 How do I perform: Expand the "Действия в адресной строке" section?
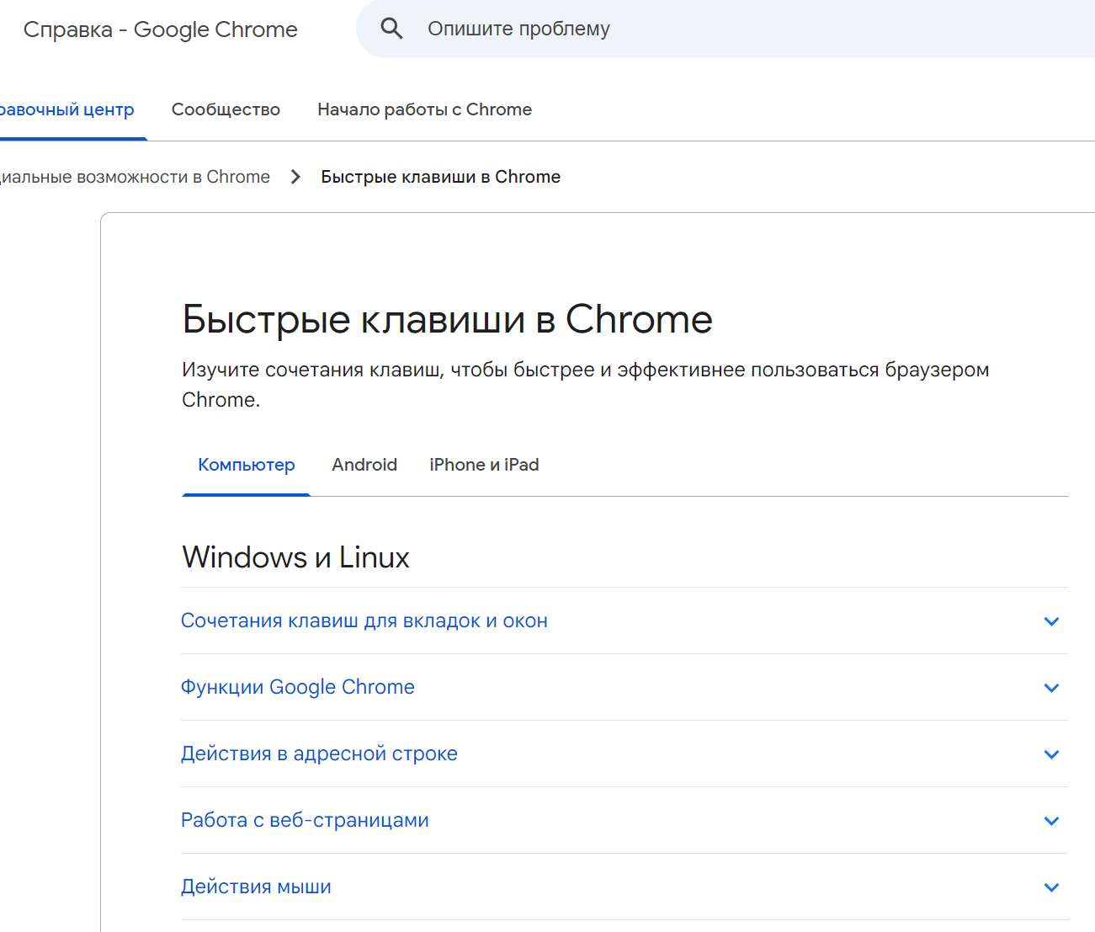(x=319, y=754)
